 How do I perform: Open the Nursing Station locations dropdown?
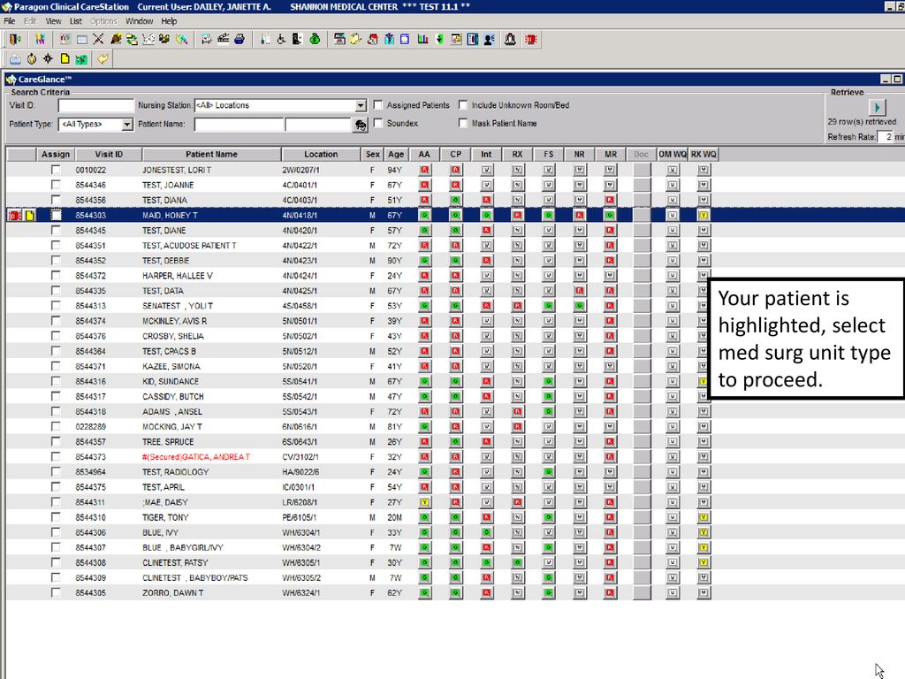361,106
